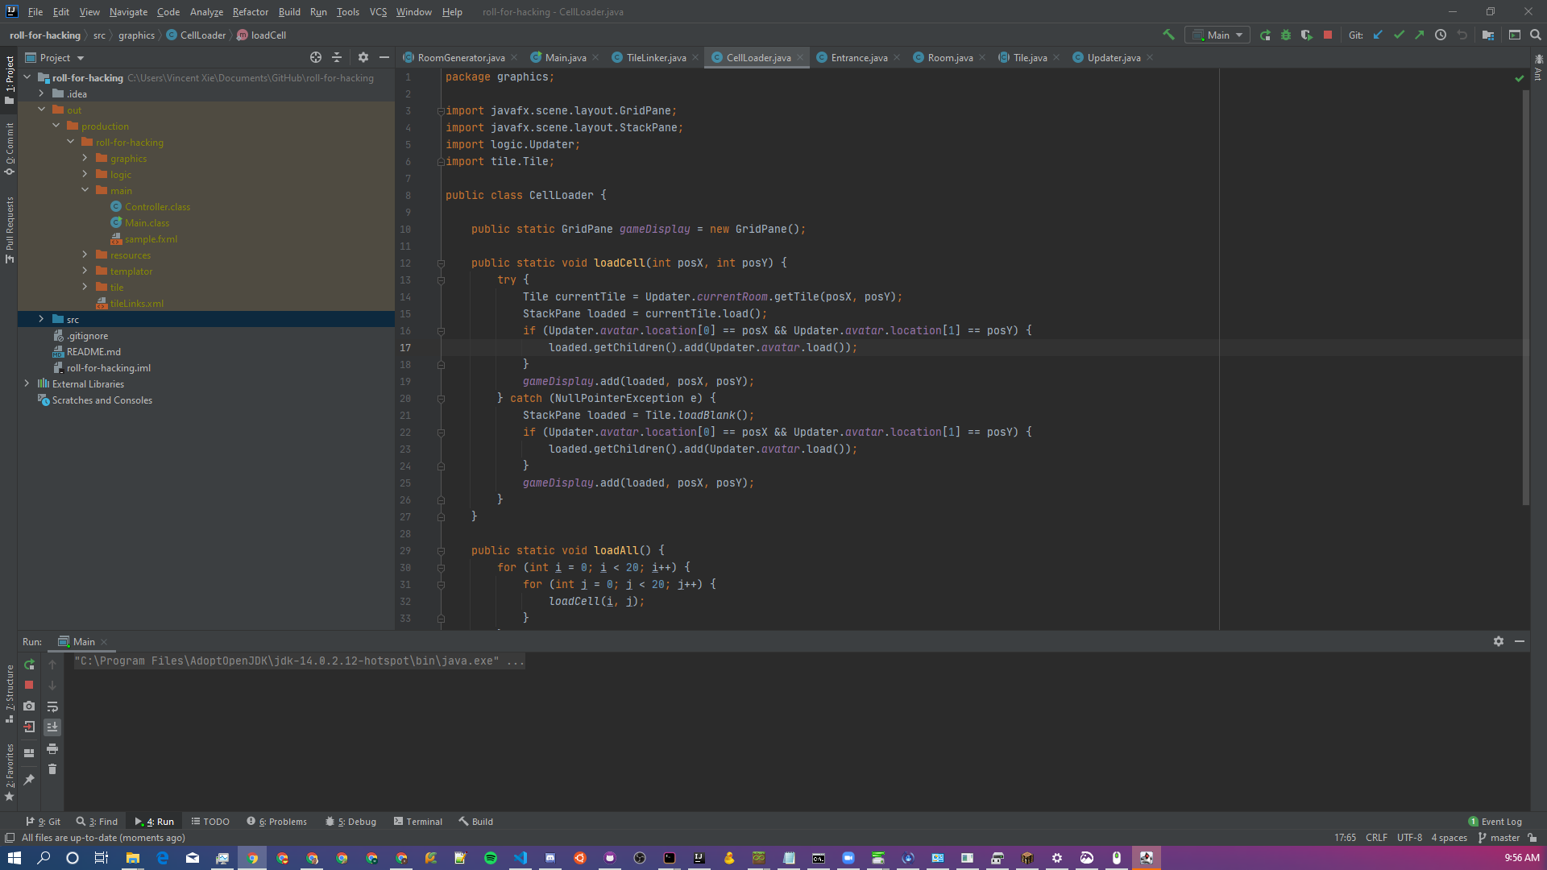The image size is (1547, 870).
Task: Click the Event Log button
Action: [x=1495, y=822]
